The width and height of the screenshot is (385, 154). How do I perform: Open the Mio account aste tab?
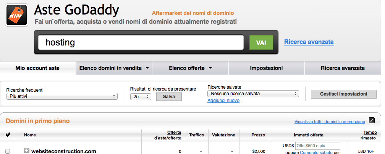(37, 68)
